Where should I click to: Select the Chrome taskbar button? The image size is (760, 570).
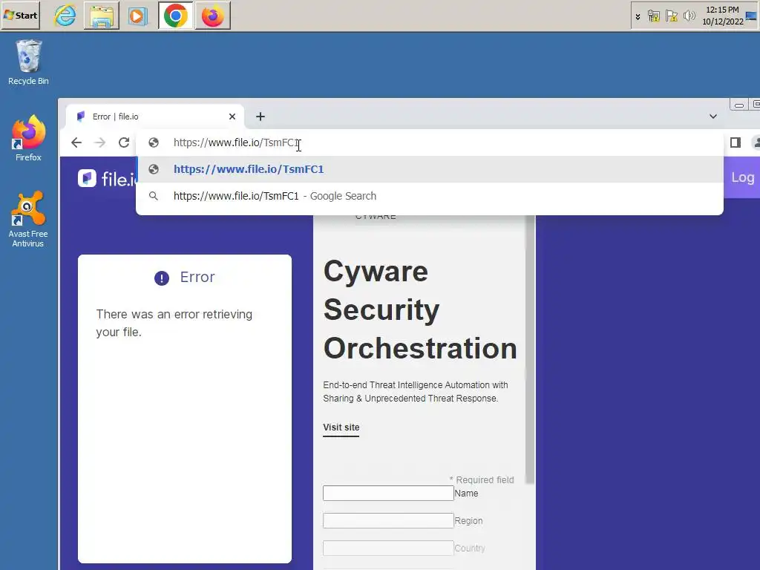[175, 16]
